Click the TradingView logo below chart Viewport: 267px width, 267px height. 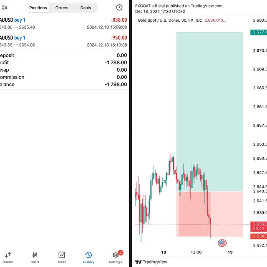151,262
